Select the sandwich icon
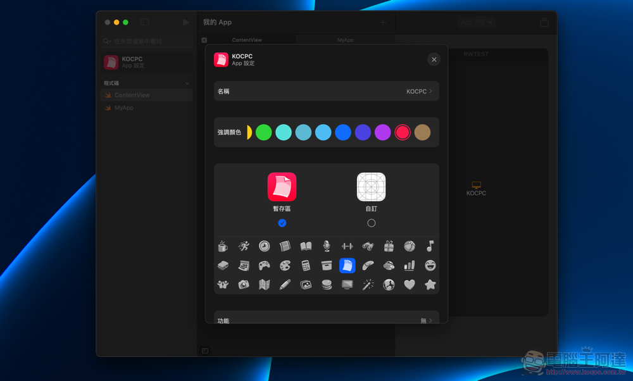 (x=223, y=266)
